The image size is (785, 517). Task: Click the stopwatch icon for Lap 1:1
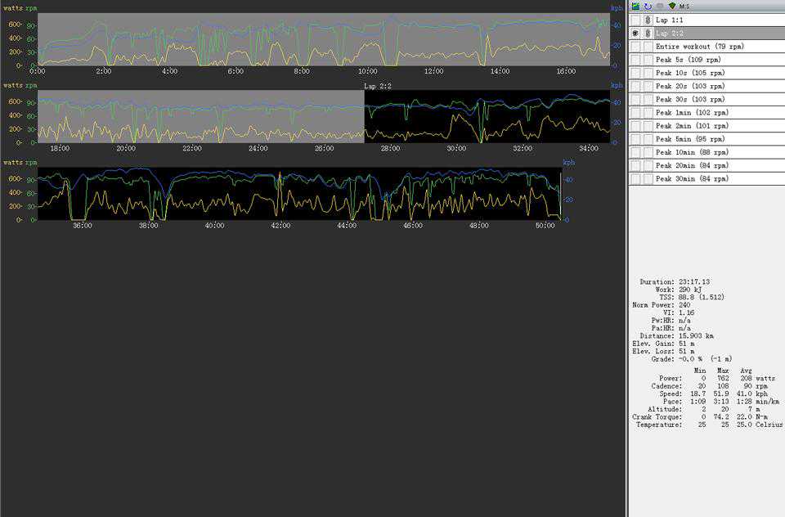(648, 20)
